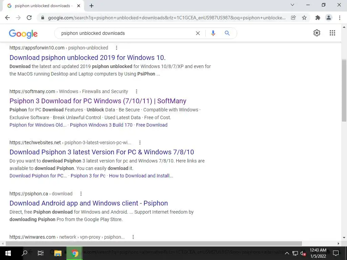Open Google quick settings gear
The width and height of the screenshot is (347, 260).
pyautogui.click(x=317, y=33)
